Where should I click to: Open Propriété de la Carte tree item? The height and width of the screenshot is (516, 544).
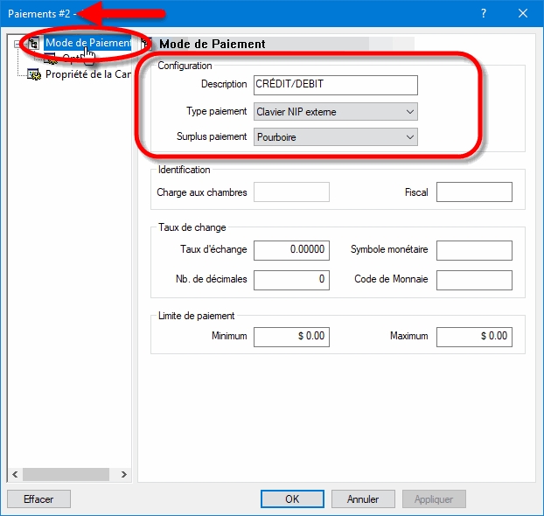[87, 74]
